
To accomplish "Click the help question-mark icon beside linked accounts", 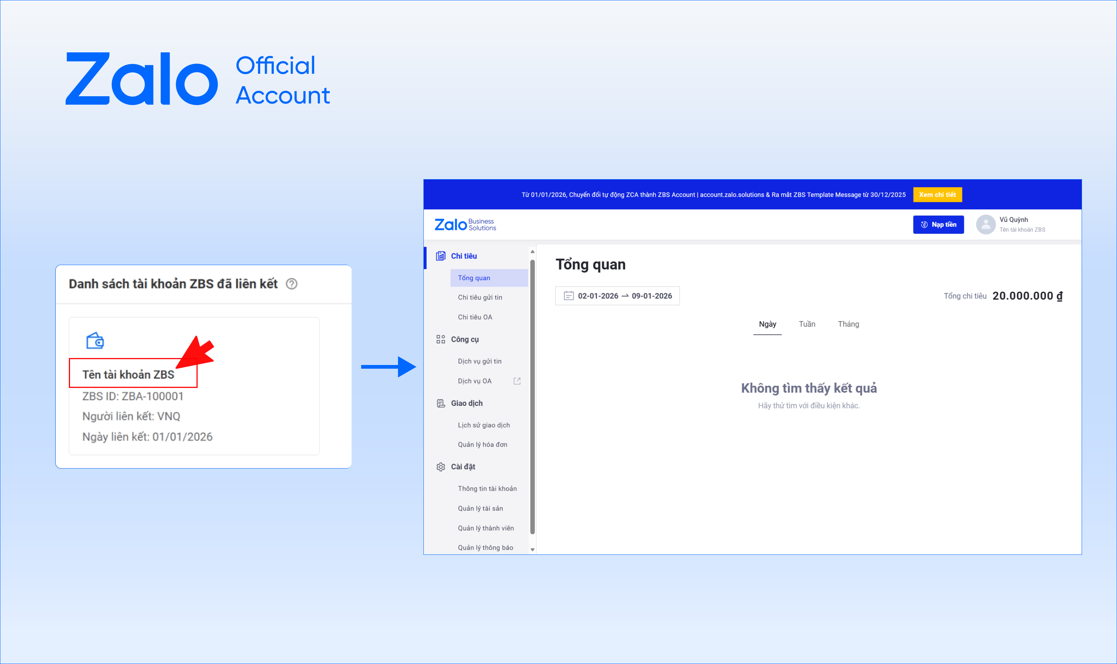I will [292, 284].
